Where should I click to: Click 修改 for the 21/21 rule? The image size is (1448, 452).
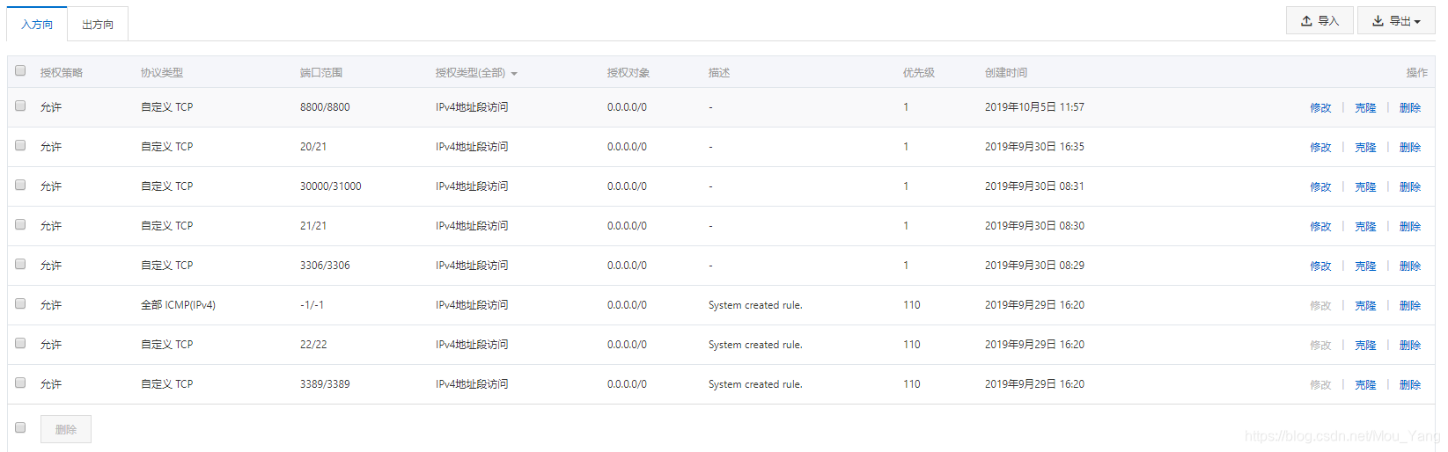coord(1320,227)
